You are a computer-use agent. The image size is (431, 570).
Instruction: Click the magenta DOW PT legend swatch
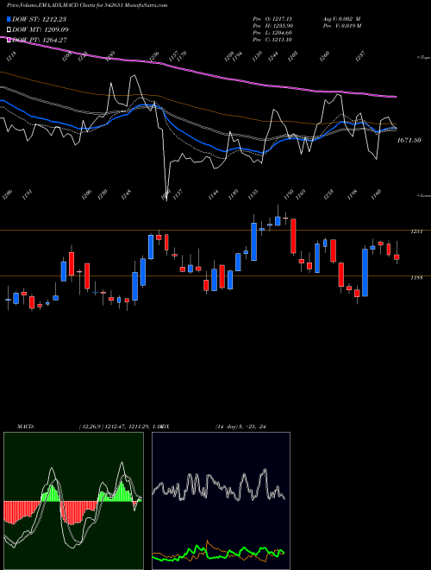pyautogui.click(x=9, y=40)
